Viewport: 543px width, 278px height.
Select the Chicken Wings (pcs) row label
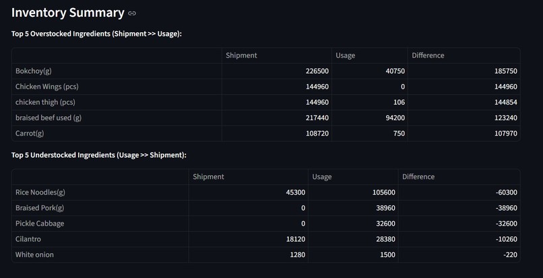pyautogui.click(x=117, y=87)
